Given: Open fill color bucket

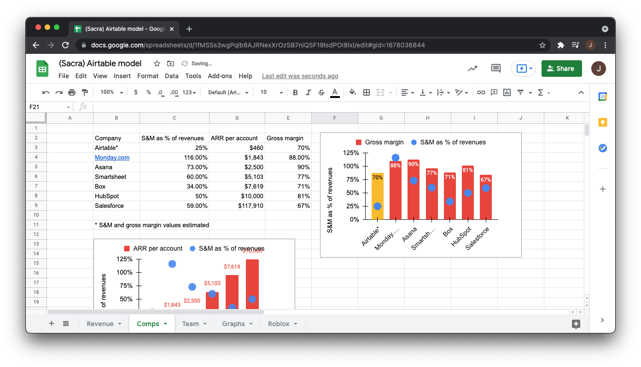Looking at the screenshot, I should 353,92.
